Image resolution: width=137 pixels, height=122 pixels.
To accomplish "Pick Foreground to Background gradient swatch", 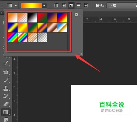I will pyautogui.click(x=13, y=18).
